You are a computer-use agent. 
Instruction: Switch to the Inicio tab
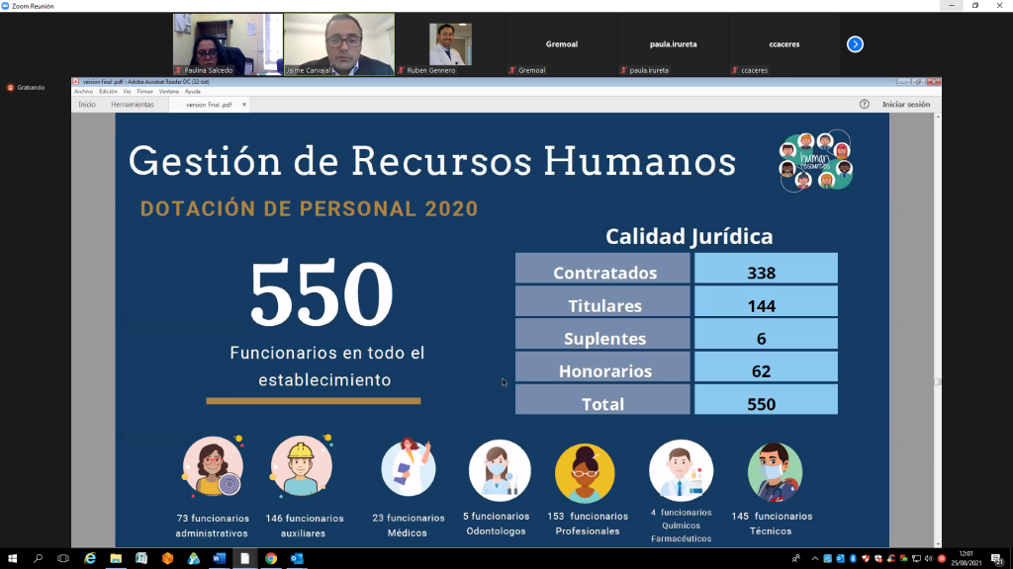coord(87,104)
